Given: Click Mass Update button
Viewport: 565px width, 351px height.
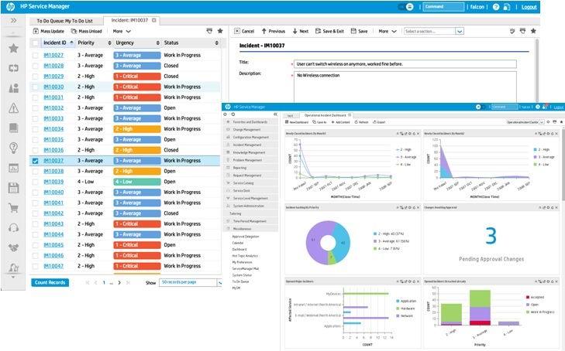Looking at the screenshot, I should point(48,31).
